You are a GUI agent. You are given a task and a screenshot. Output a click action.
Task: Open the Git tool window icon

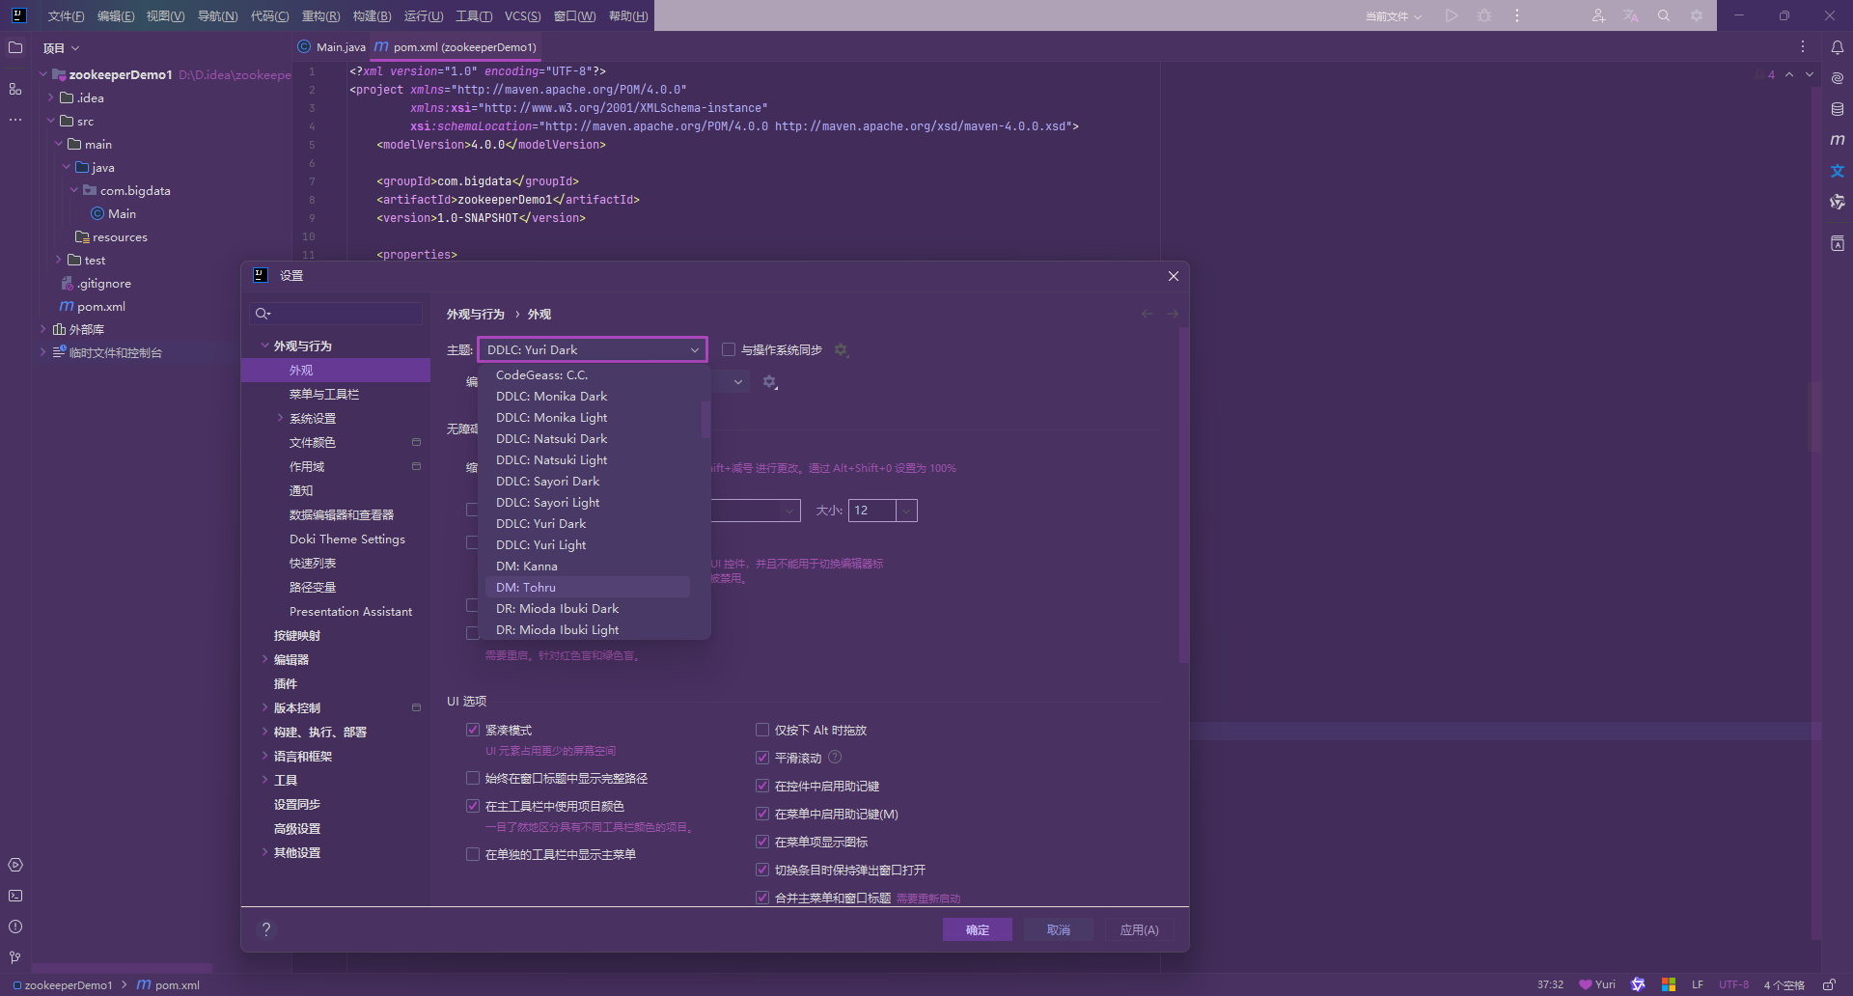(15, 957)
